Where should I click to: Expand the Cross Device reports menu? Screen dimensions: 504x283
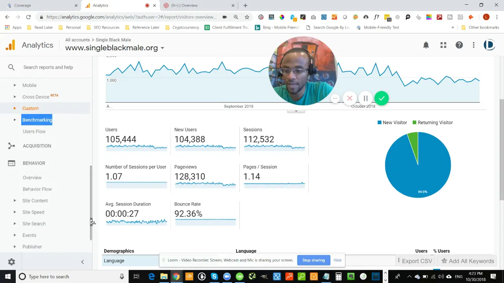(15, 97)
